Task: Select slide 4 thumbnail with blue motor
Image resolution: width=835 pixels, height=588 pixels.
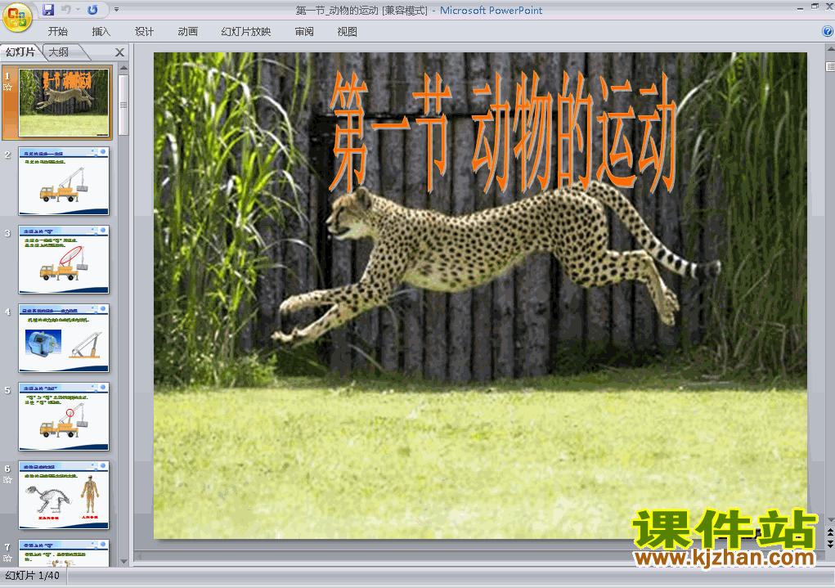Action: pos(64,339)
